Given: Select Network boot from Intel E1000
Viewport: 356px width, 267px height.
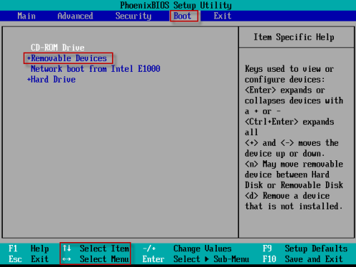Looking at the screenshot, I should click(x=96, y=69).
